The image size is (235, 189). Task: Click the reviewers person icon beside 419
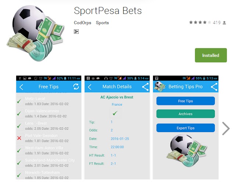[224, 23]
